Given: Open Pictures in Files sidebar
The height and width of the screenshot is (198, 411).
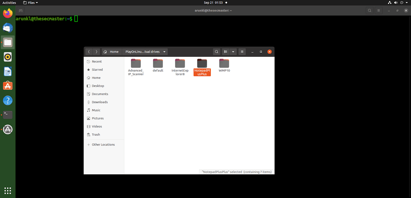Looking at the screenshot, I should (104, 118).
